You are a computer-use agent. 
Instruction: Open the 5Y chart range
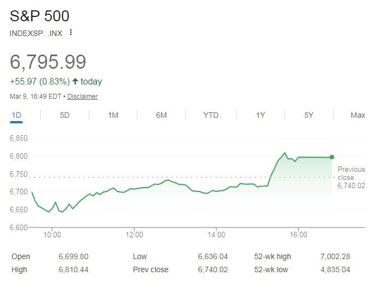coord(309,115)
